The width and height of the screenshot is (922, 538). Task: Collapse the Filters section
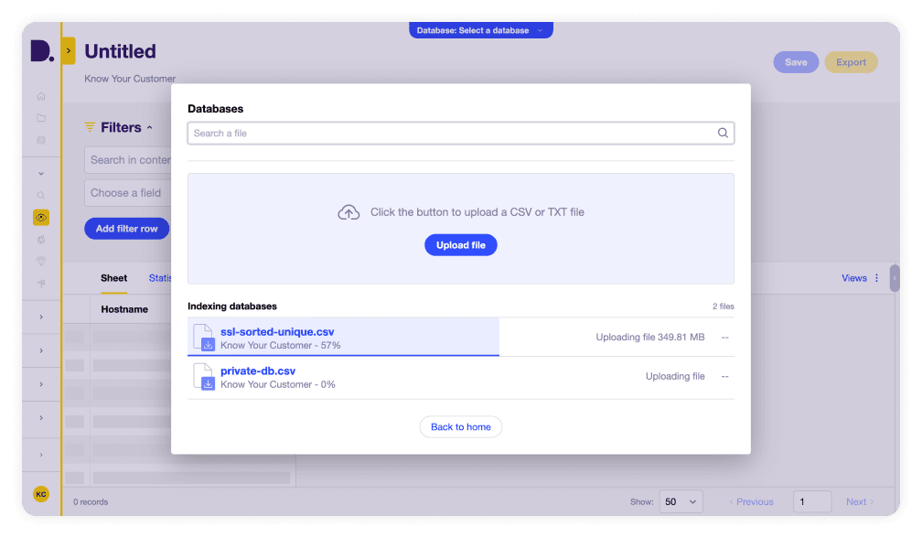(x=149, y=126)
